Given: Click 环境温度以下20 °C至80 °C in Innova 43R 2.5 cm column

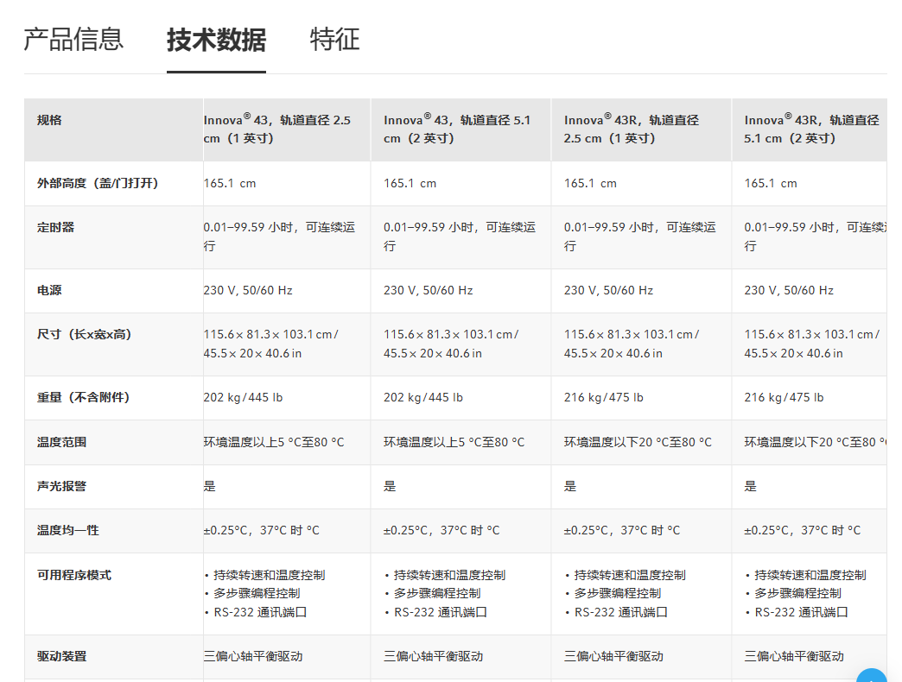Looking at the screenshot, I should click(638, 442).
